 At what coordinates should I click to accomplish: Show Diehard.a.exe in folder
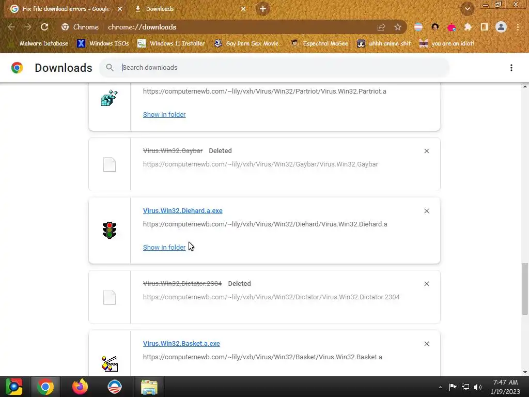pos(164,248)
